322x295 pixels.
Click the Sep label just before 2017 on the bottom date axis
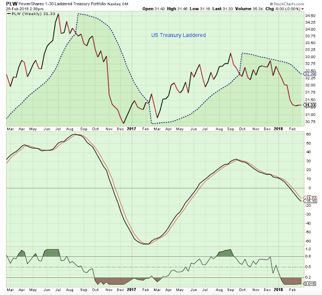[x=84, y=290]
